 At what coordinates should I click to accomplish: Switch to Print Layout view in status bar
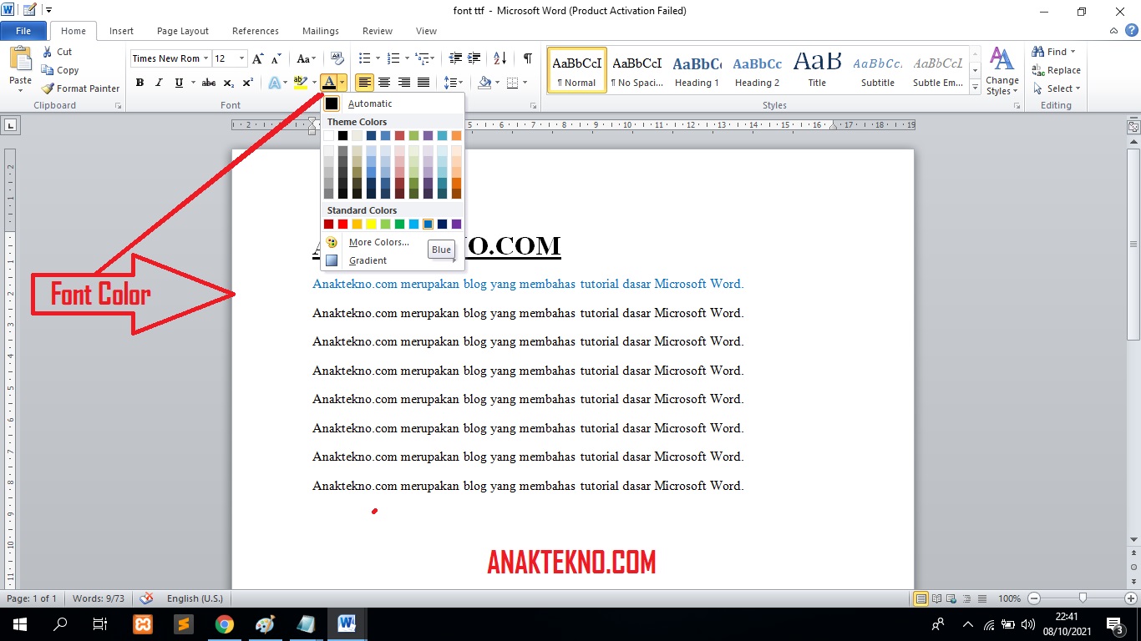921,598
